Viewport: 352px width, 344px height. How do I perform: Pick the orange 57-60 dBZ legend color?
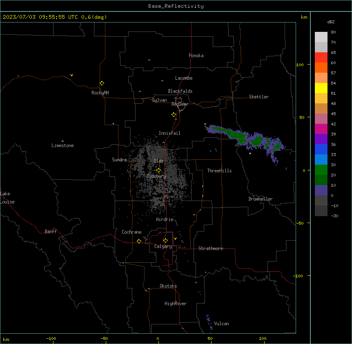pyautogui.click(x=321, y=67)
